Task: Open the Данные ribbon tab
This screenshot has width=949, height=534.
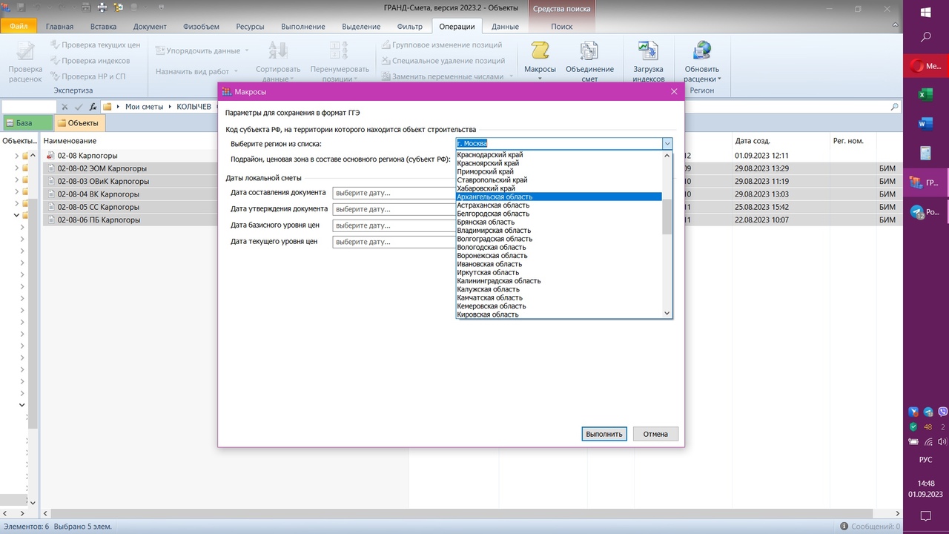Action: click(x=505, y=27)
